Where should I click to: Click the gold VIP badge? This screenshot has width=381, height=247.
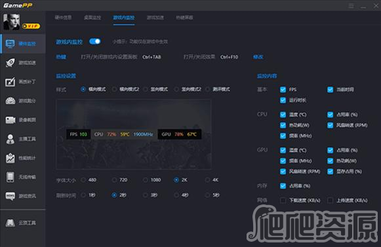coord(31,26)
